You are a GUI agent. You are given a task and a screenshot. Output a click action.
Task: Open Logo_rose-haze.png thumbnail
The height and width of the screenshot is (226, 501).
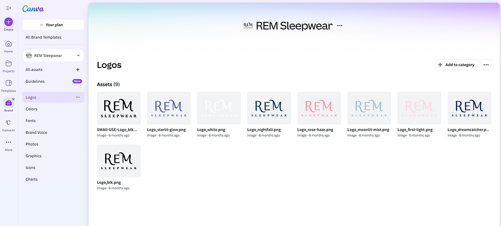(x=319, y=108)
